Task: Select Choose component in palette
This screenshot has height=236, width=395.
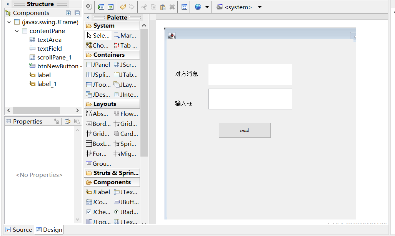Action: [97, 46]
